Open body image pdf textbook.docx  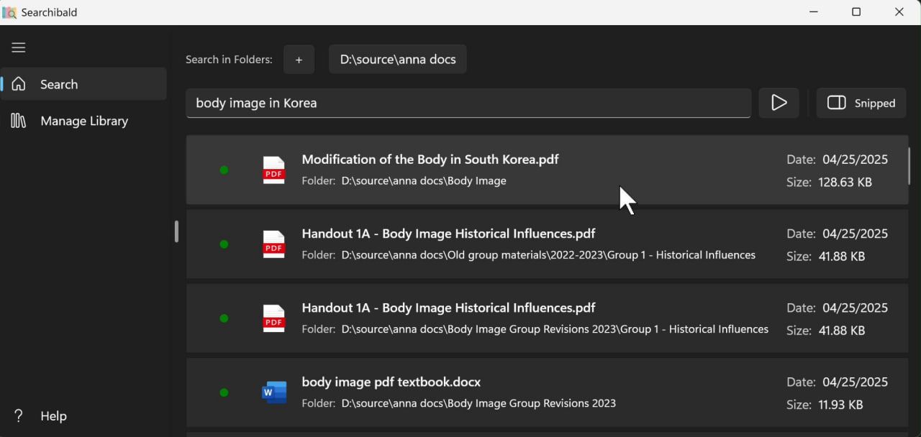(391, 382)
